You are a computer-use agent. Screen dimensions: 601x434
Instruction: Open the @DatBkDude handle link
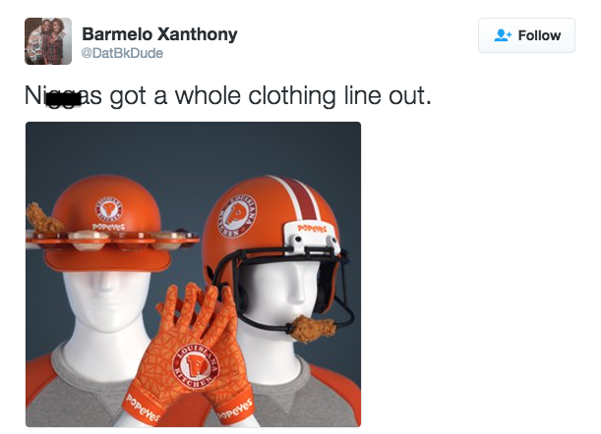122,53
